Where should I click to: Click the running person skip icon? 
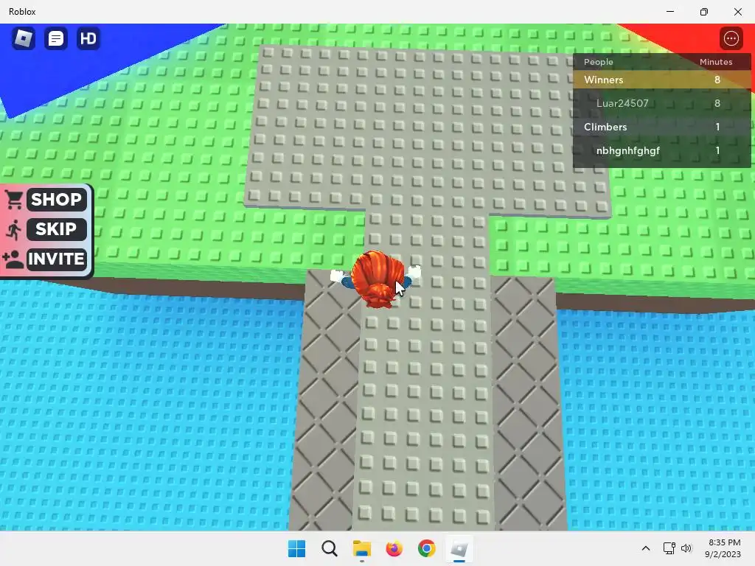[14, 230]
